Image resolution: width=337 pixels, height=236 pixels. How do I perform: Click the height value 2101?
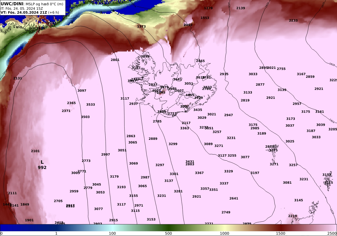[x=35, y=151]
